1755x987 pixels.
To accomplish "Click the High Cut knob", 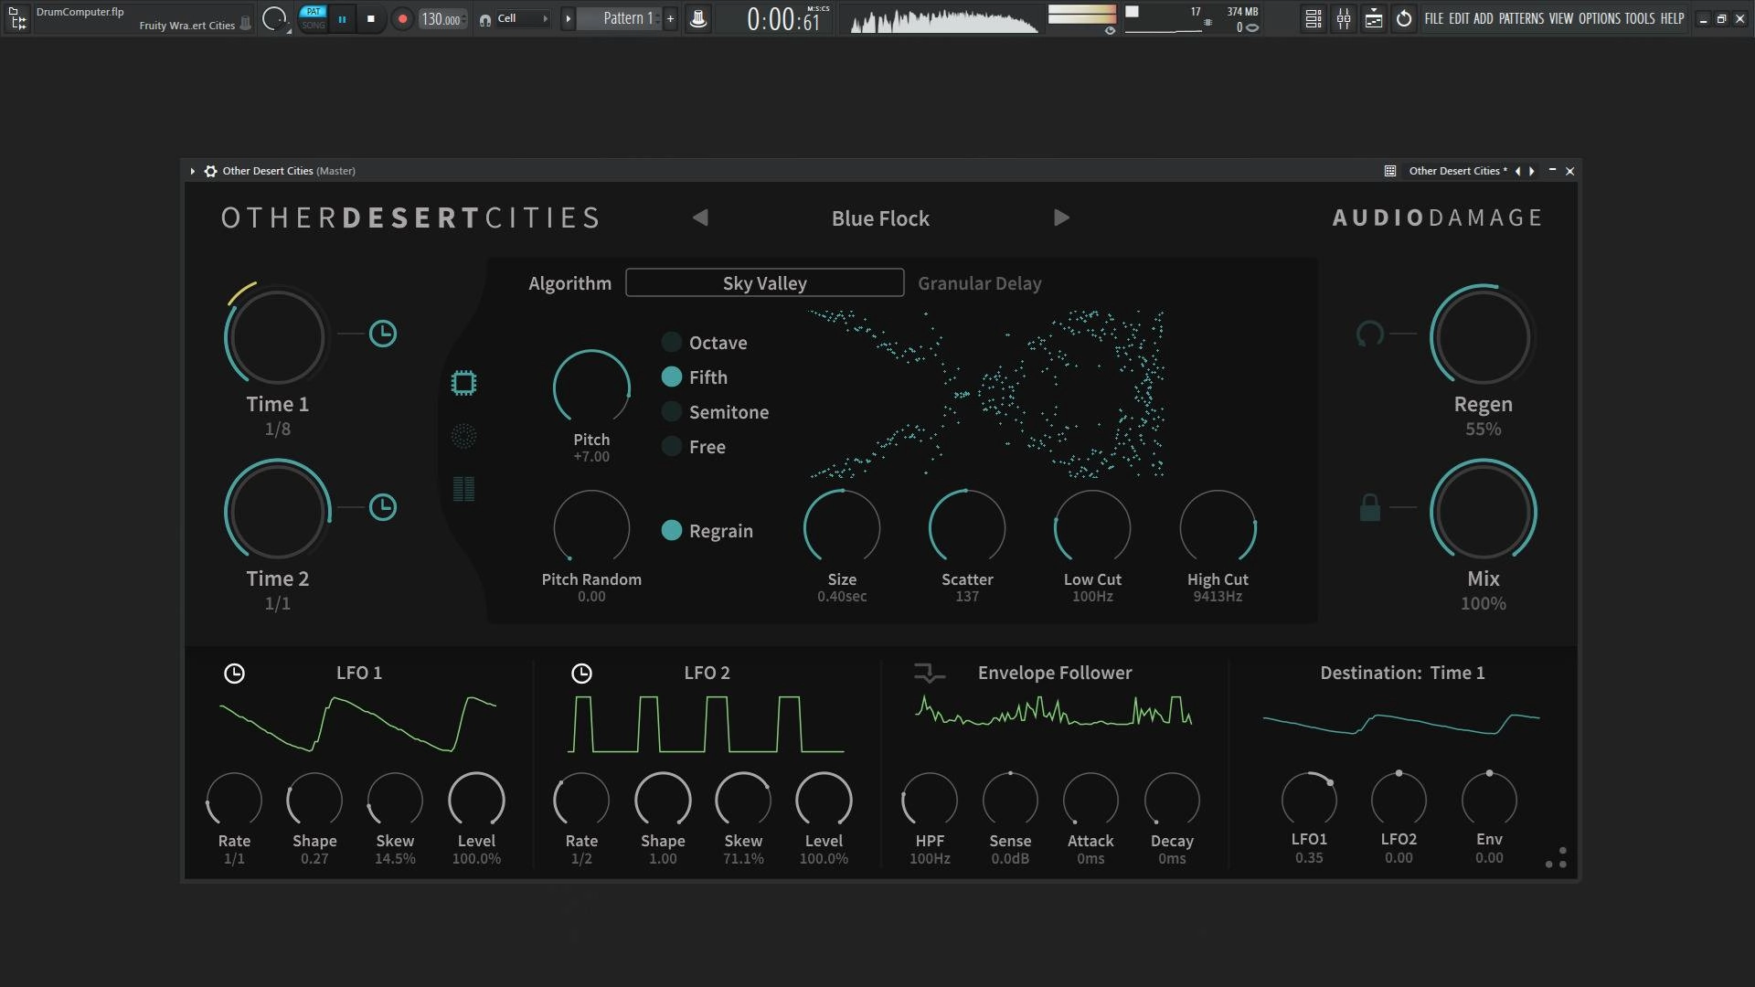I will pyautogui.click(x=1218, y=528).
